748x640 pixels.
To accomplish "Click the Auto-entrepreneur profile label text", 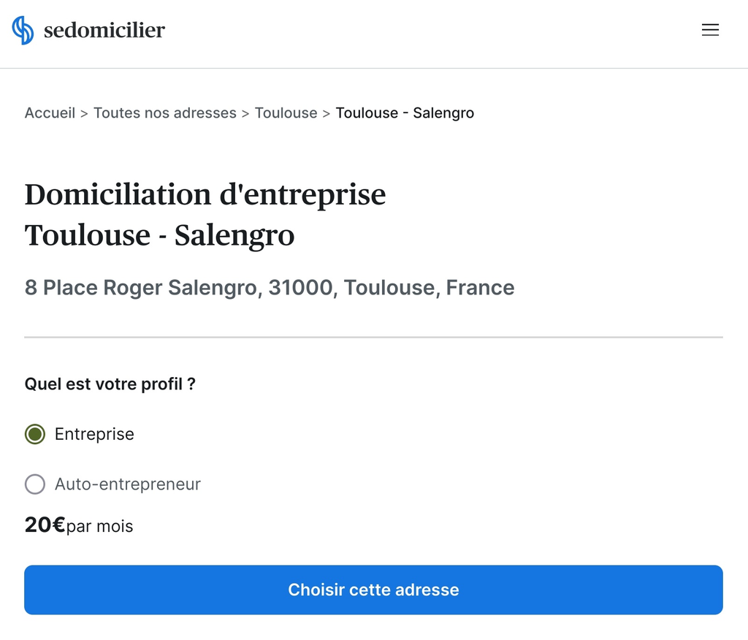I will pyautogui.click(x=128, y=484).
